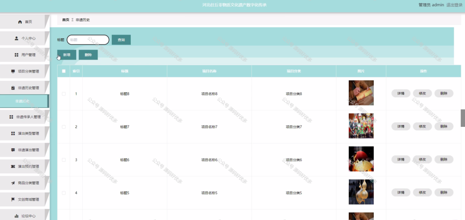This screenshot has width=465, height=220.
Task: Click 修改 for row 标题8
Action: pyautogui.click(x=422, y=94)
